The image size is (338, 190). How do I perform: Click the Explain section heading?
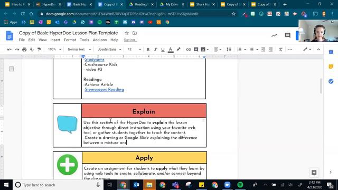[x=144, y=111]
